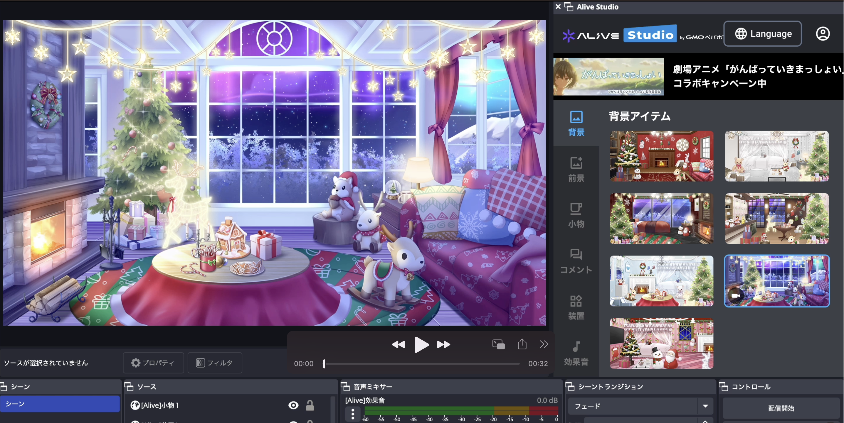Open the 小物 props sidebar tab
The height and width of the screenshot is (423, 844).
pyautogui.click(x=576, y=215)
